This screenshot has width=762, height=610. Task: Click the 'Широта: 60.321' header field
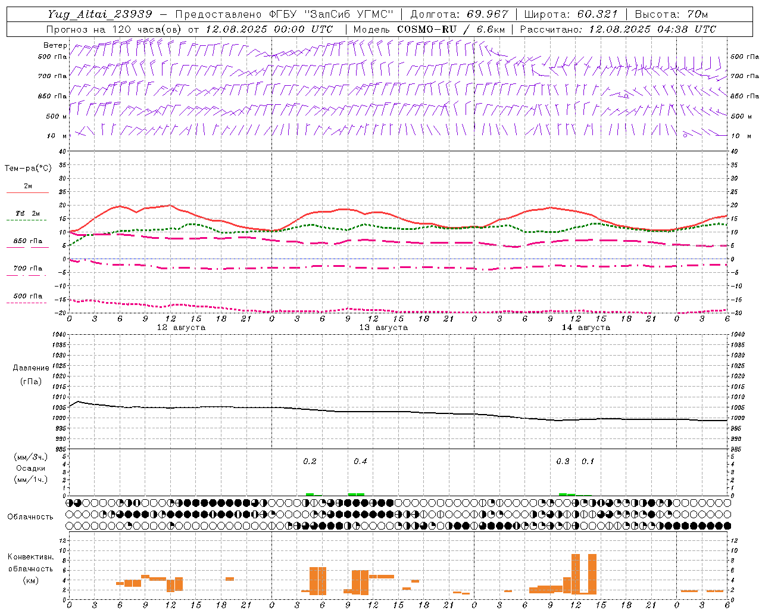571,14
